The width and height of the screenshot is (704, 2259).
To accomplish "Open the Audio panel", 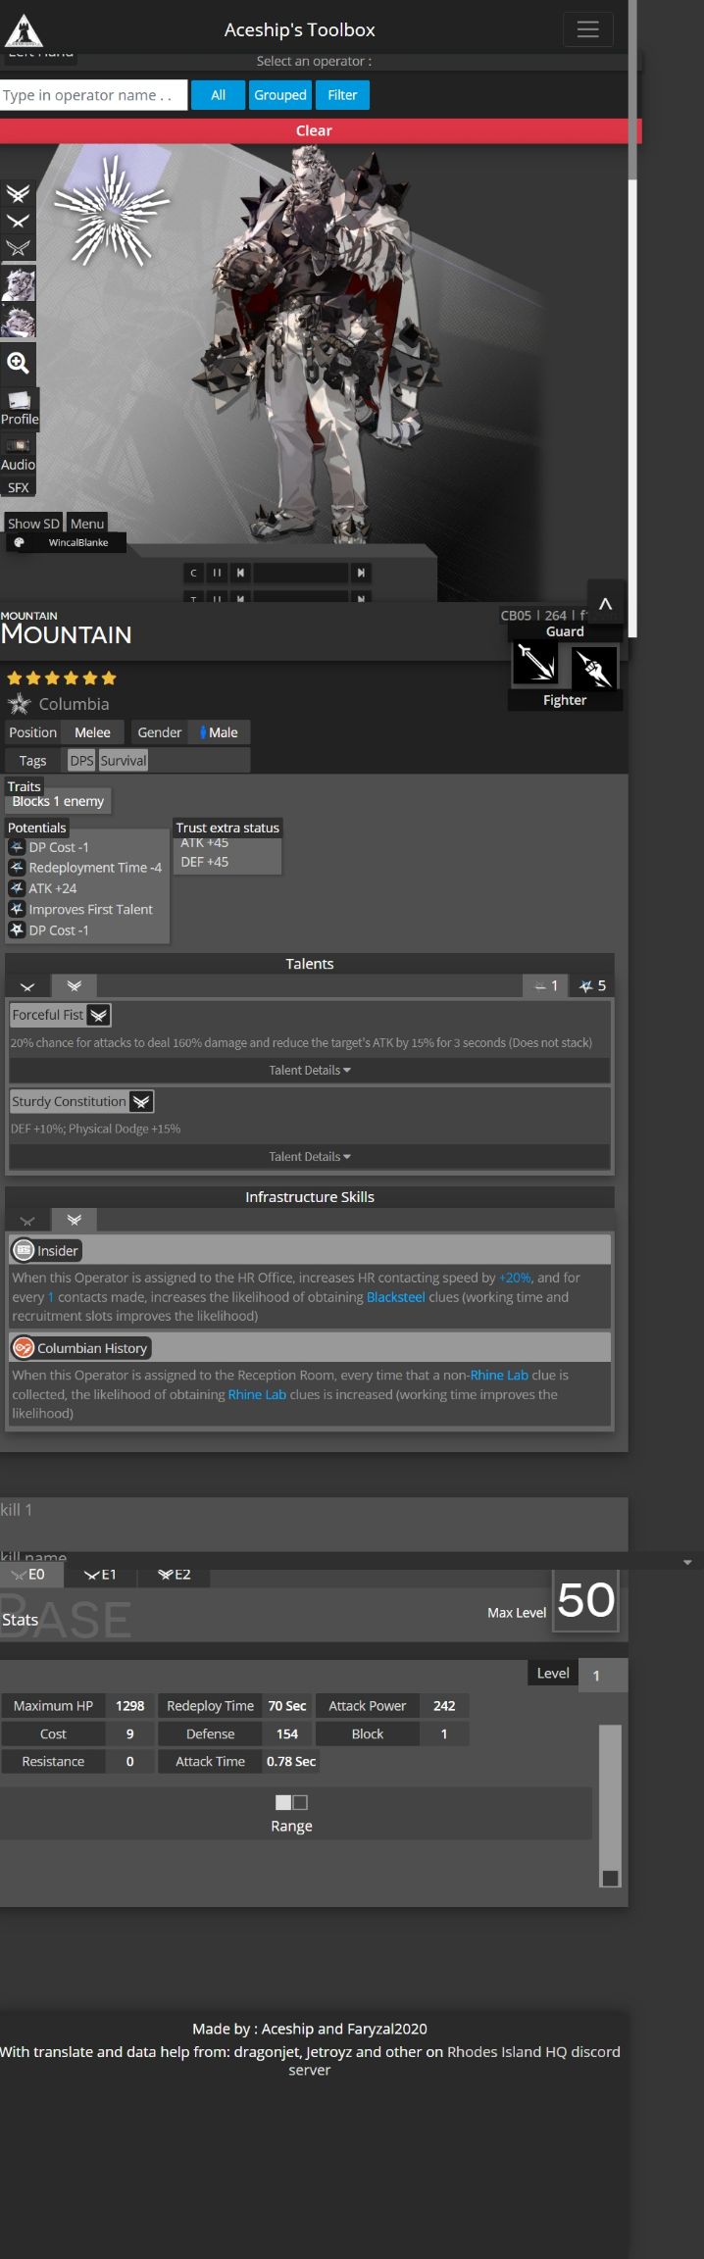I will 18,455.
